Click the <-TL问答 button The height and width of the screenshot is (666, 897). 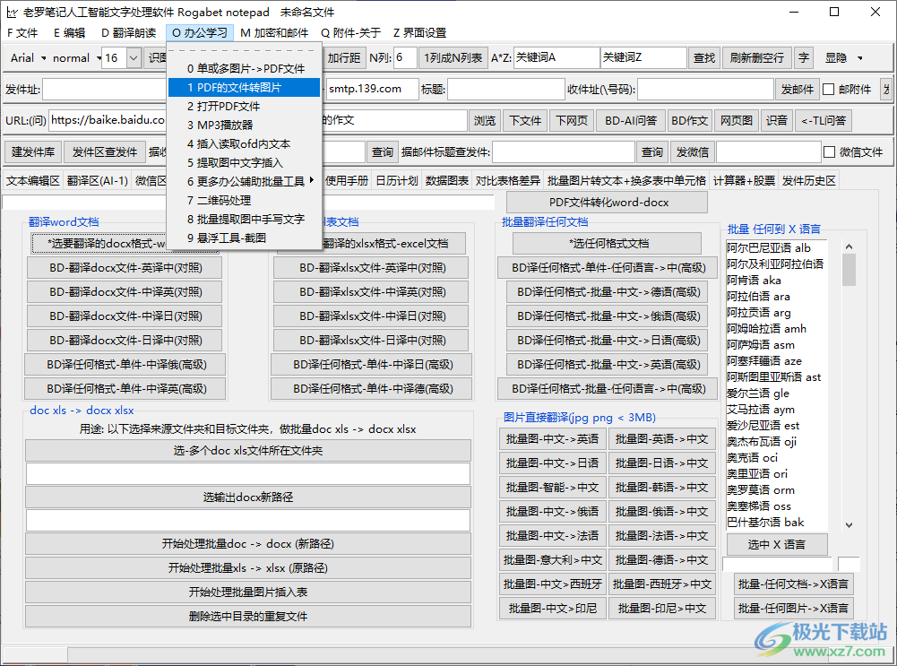click(x=824, y=121)
